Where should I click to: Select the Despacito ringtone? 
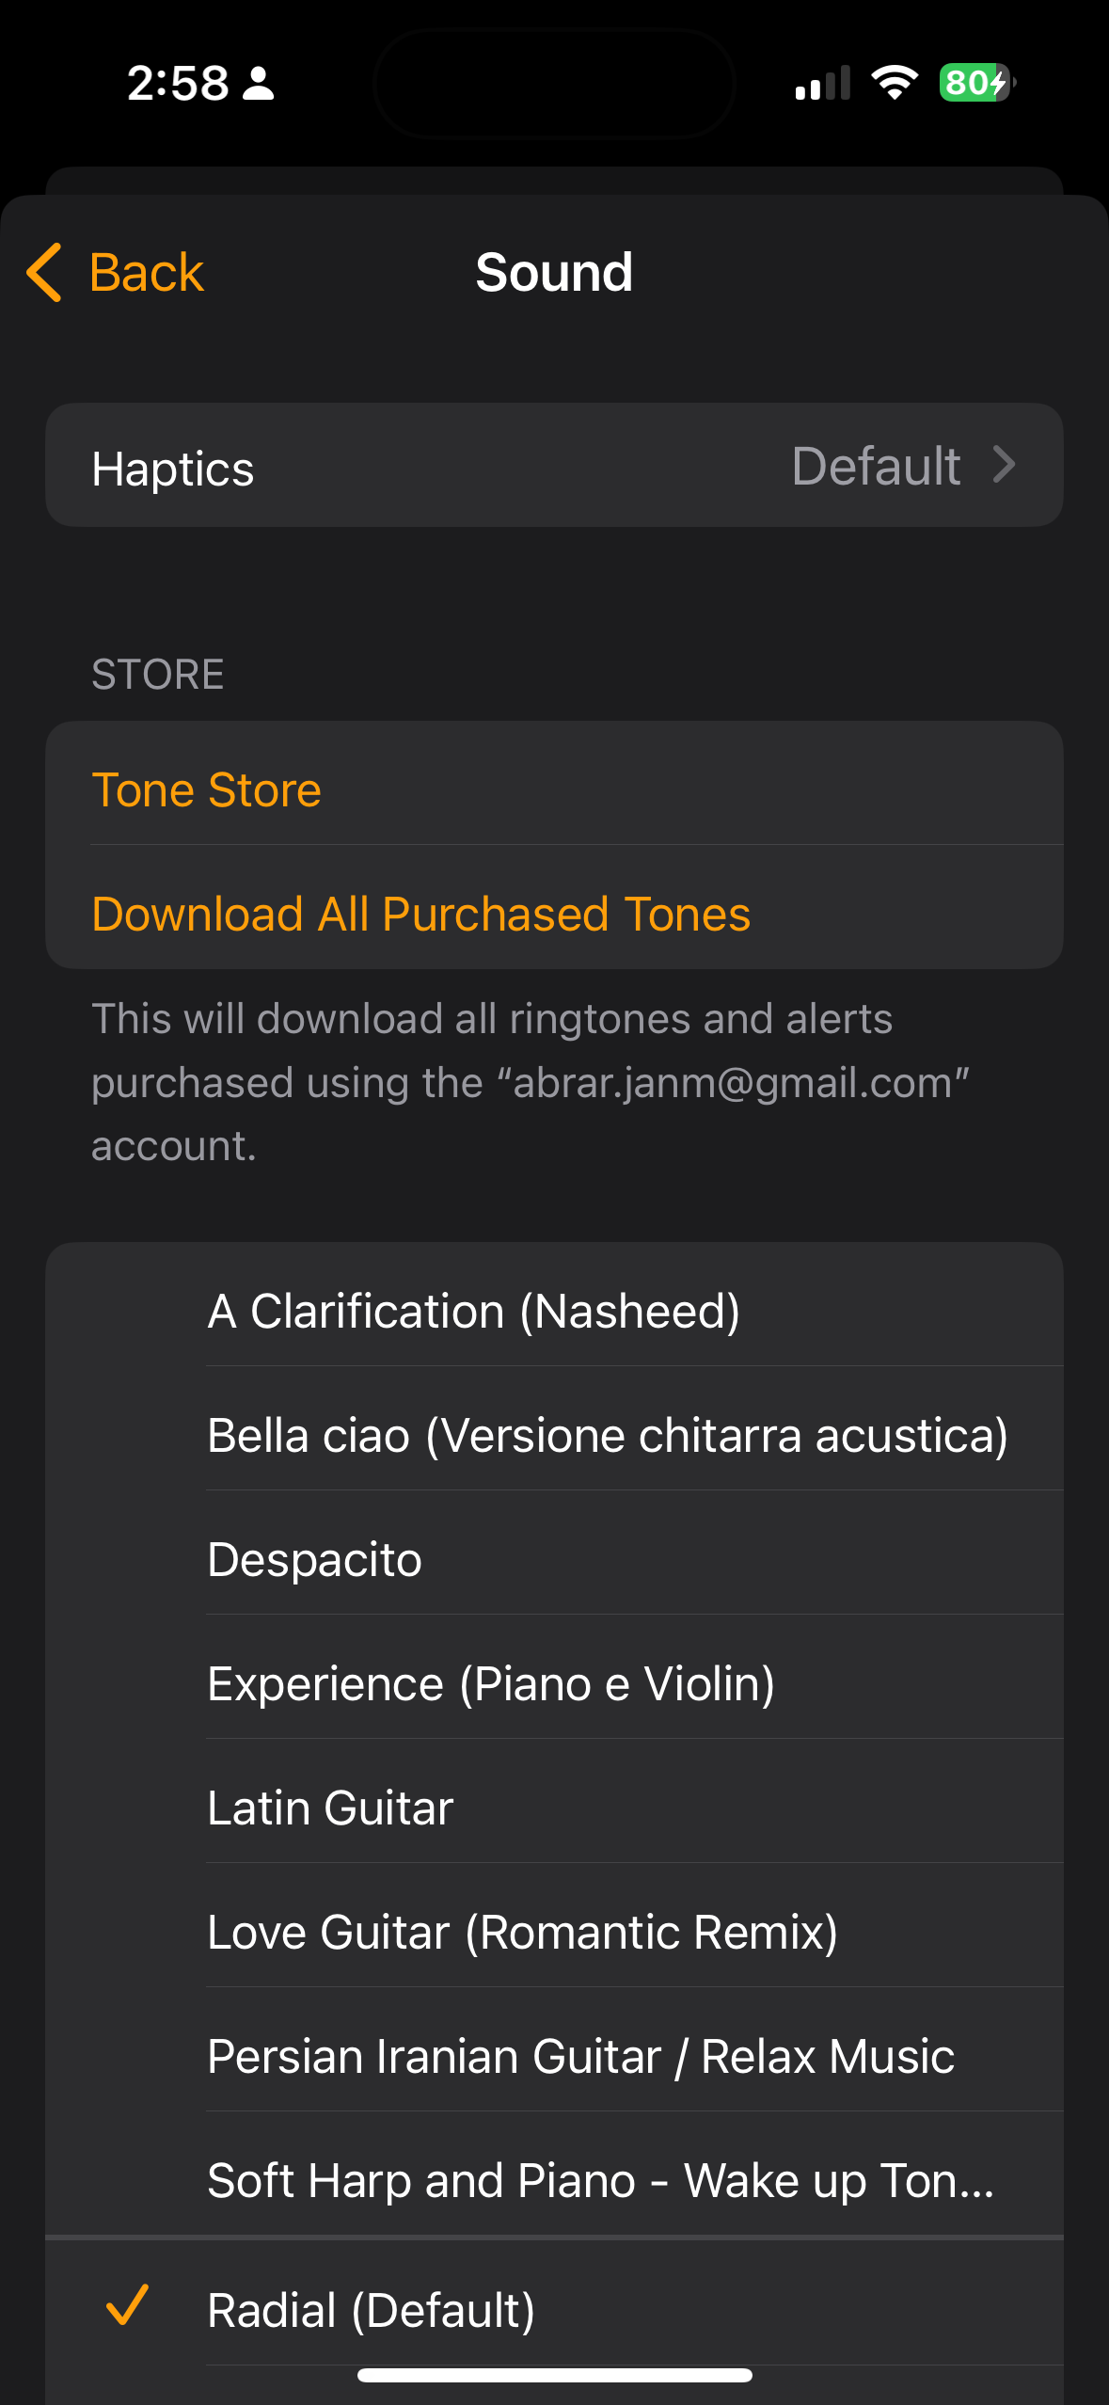pyautogui.click(x=554, y=1559)
